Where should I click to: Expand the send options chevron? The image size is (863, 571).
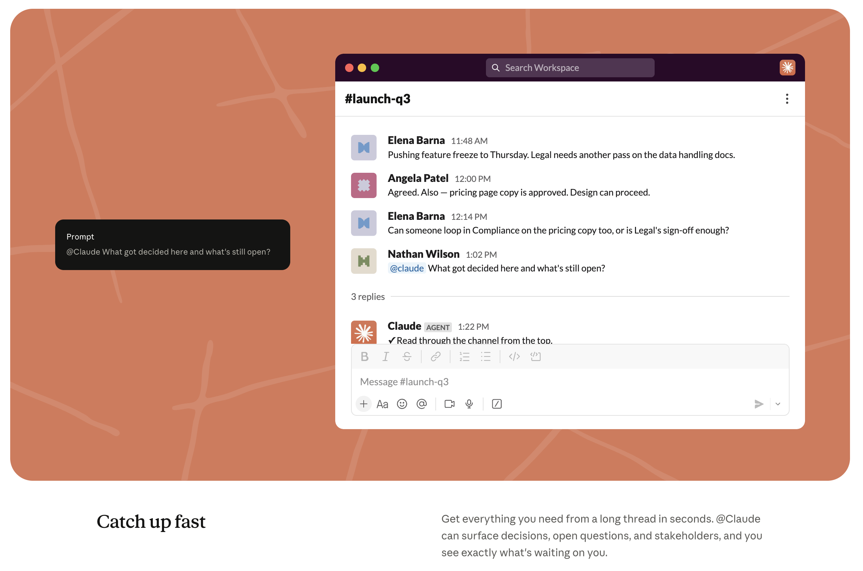(x=778, y=404)
